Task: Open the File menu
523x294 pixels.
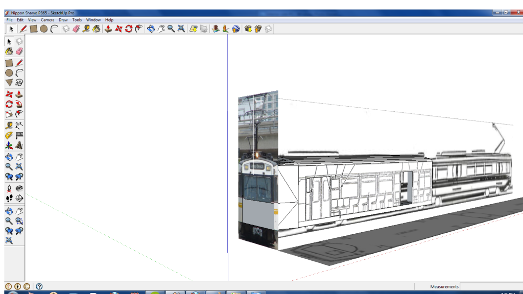Action: 9,20
